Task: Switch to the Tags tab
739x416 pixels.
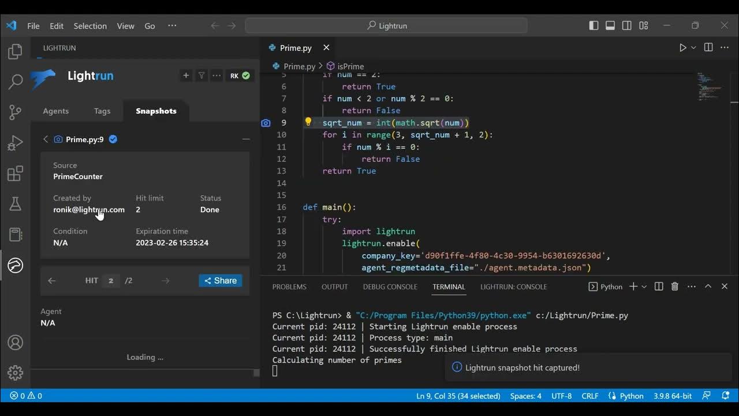Action: point(102,111)
